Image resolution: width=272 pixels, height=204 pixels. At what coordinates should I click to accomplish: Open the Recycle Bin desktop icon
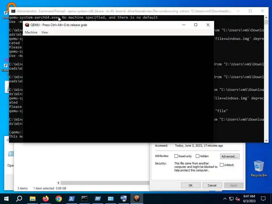coord(259,169)
